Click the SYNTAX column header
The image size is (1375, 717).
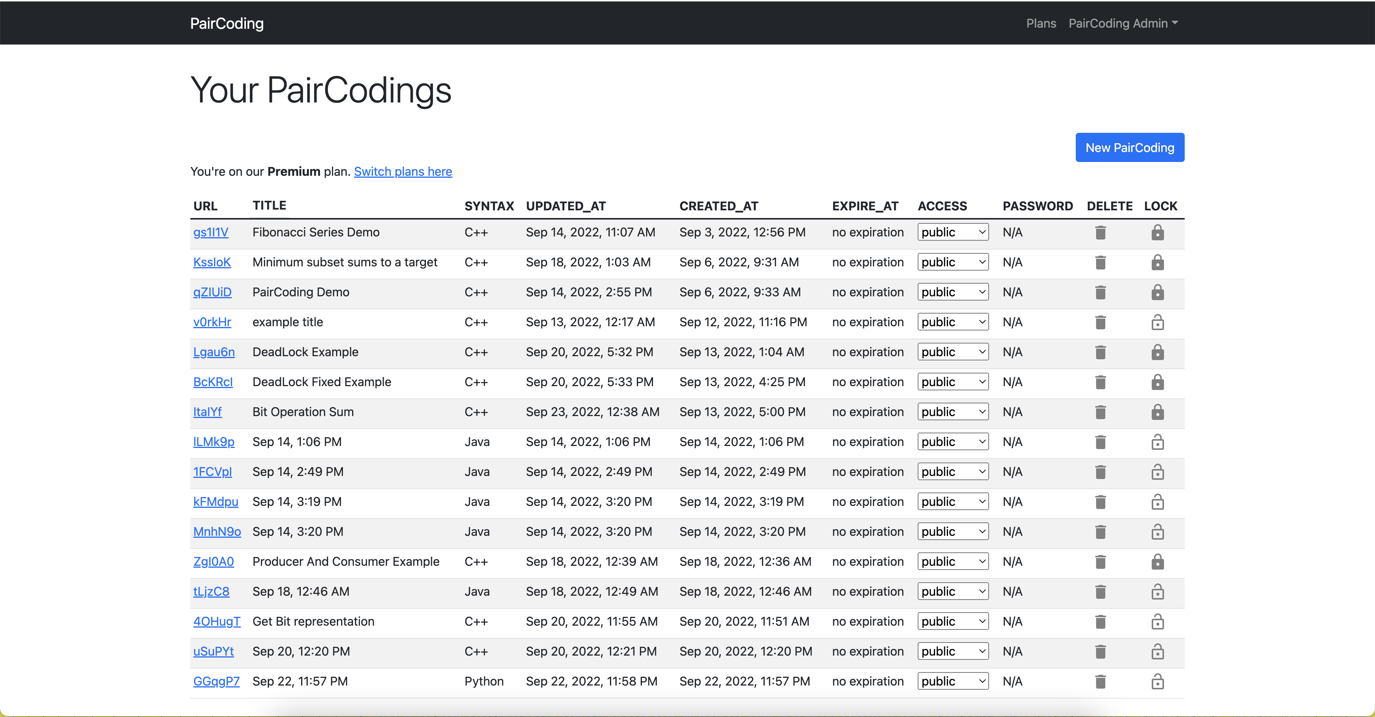[489, 206]
